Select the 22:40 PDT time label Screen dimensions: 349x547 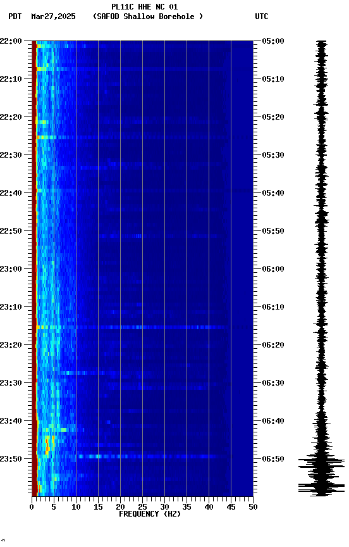[x=11, y=193]
